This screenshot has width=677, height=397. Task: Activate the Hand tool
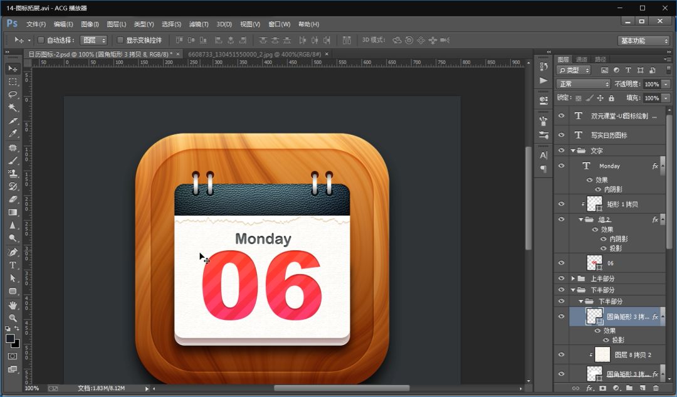tap(13, 305)
